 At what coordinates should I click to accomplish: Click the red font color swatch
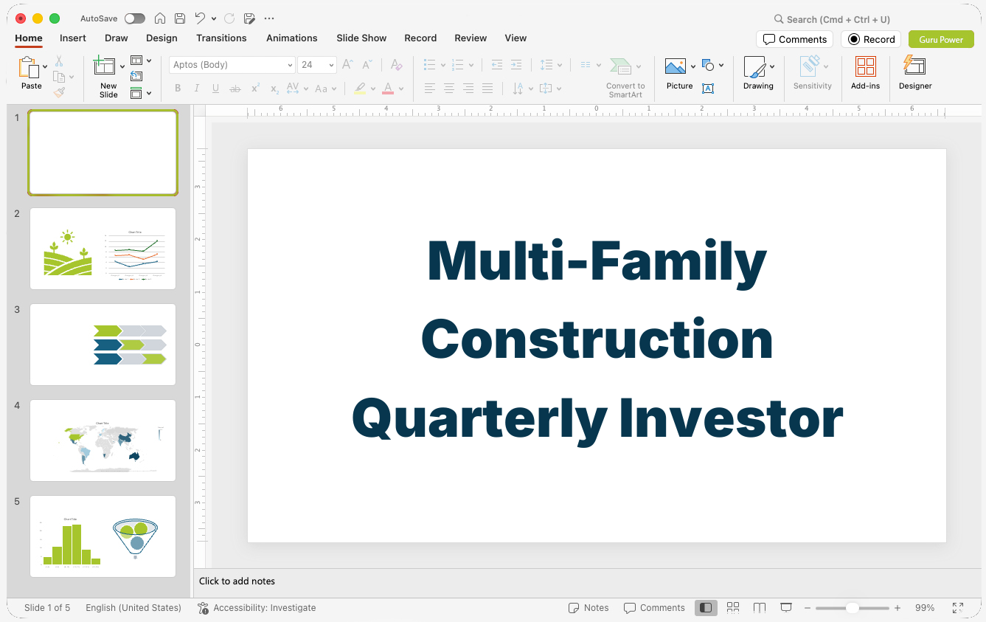(x=388, y=89)
